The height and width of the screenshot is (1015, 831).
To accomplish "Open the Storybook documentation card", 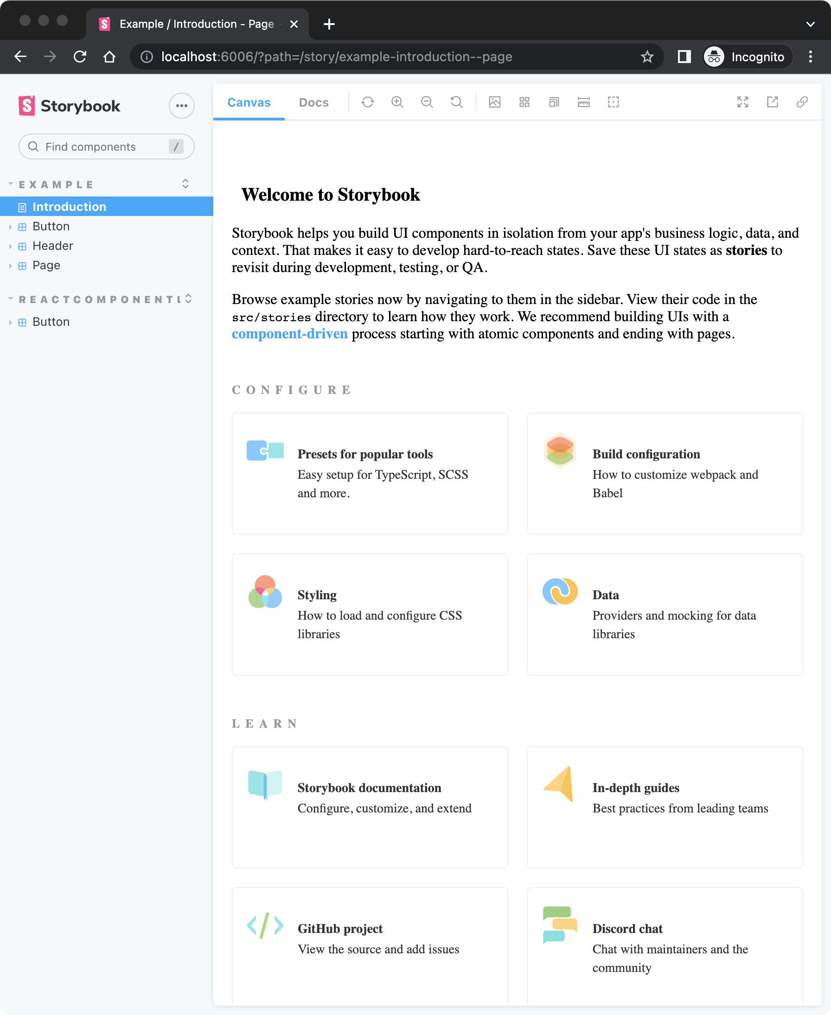I will 370,807.
